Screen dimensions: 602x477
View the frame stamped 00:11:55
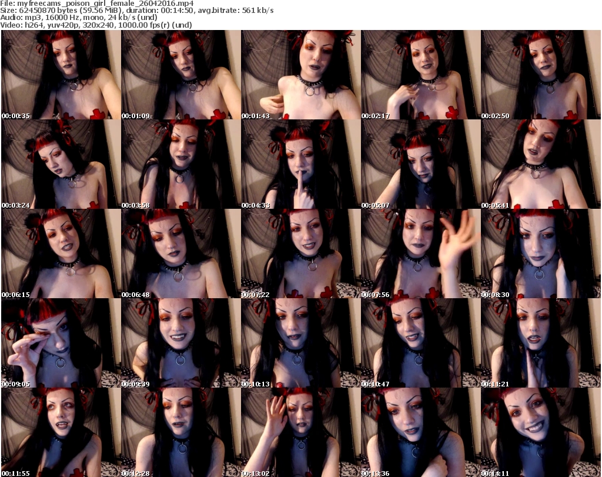[61, 432]
